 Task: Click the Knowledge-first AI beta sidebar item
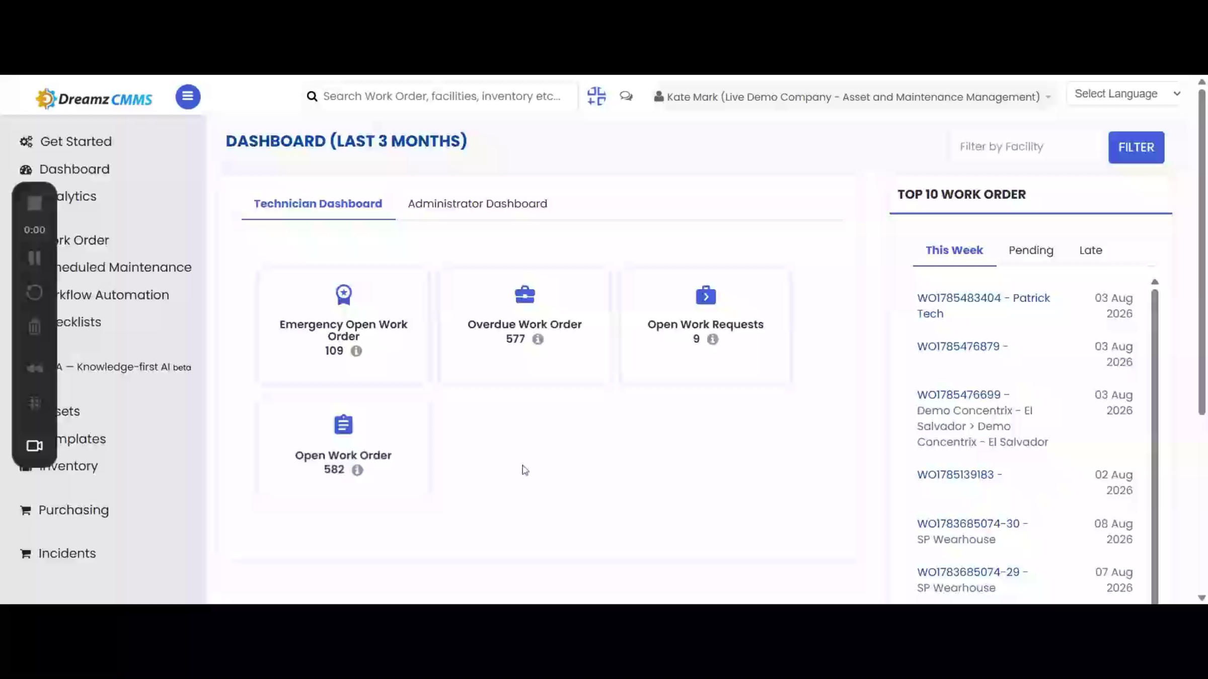(123, 367)
